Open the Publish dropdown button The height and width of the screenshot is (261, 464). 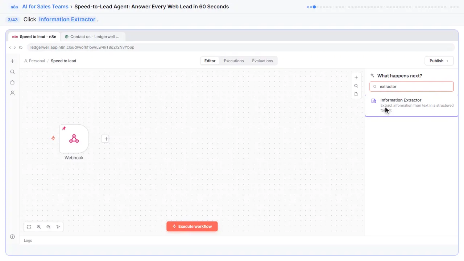tap(439, 61)
